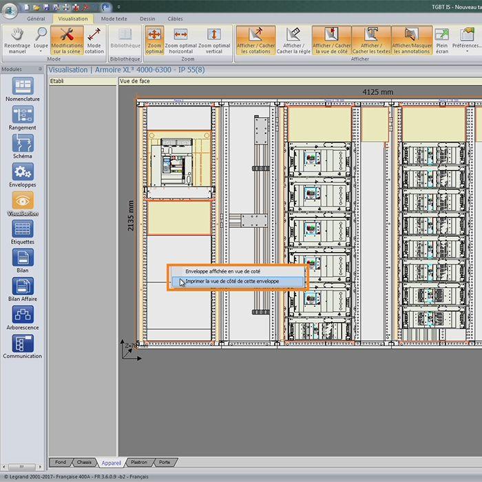Open the Bilan module
This screenshot has width=482, height=482.
(23, 261)
